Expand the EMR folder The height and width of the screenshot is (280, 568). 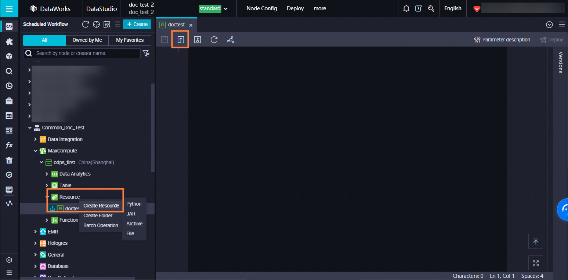coord(36,232)
